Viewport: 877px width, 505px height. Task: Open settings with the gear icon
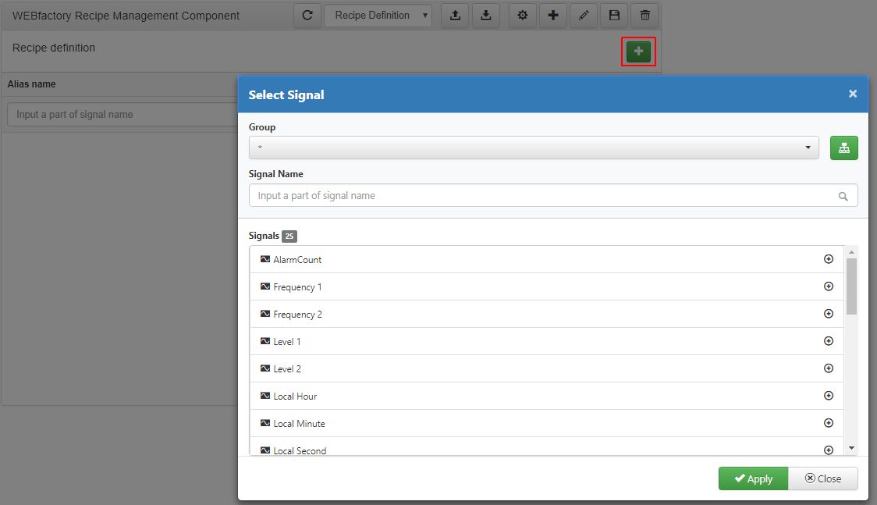click(x=523, y=15)
